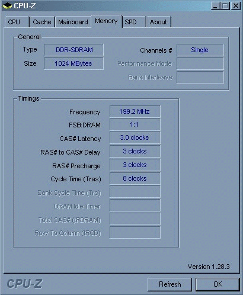Click the CAS# Latency label
The height and width of the screenshot is (295, 243).
[x=80, y=139]
